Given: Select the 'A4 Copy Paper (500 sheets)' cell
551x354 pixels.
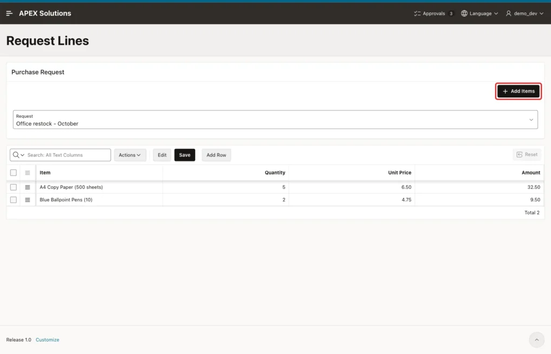Looking at the screenshot, I should click(99, 187).
